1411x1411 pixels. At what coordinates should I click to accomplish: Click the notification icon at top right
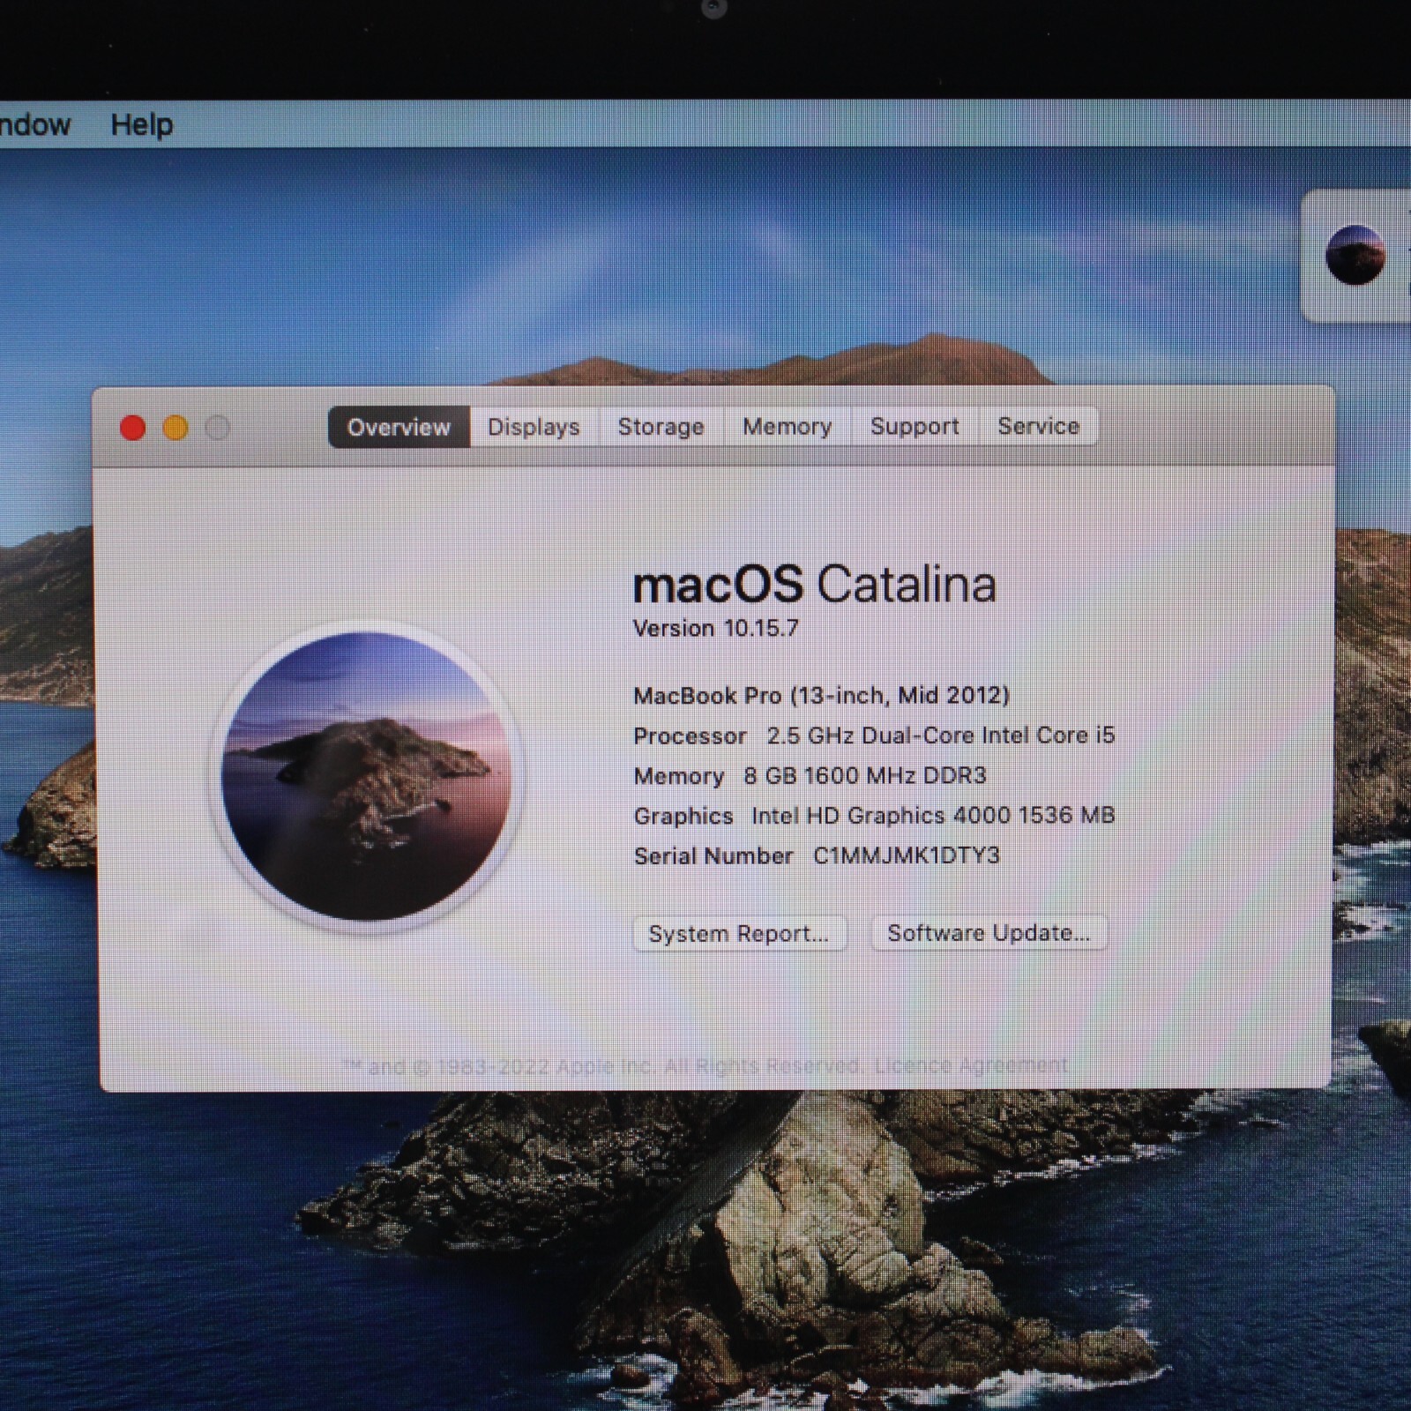coord(1355,256)
